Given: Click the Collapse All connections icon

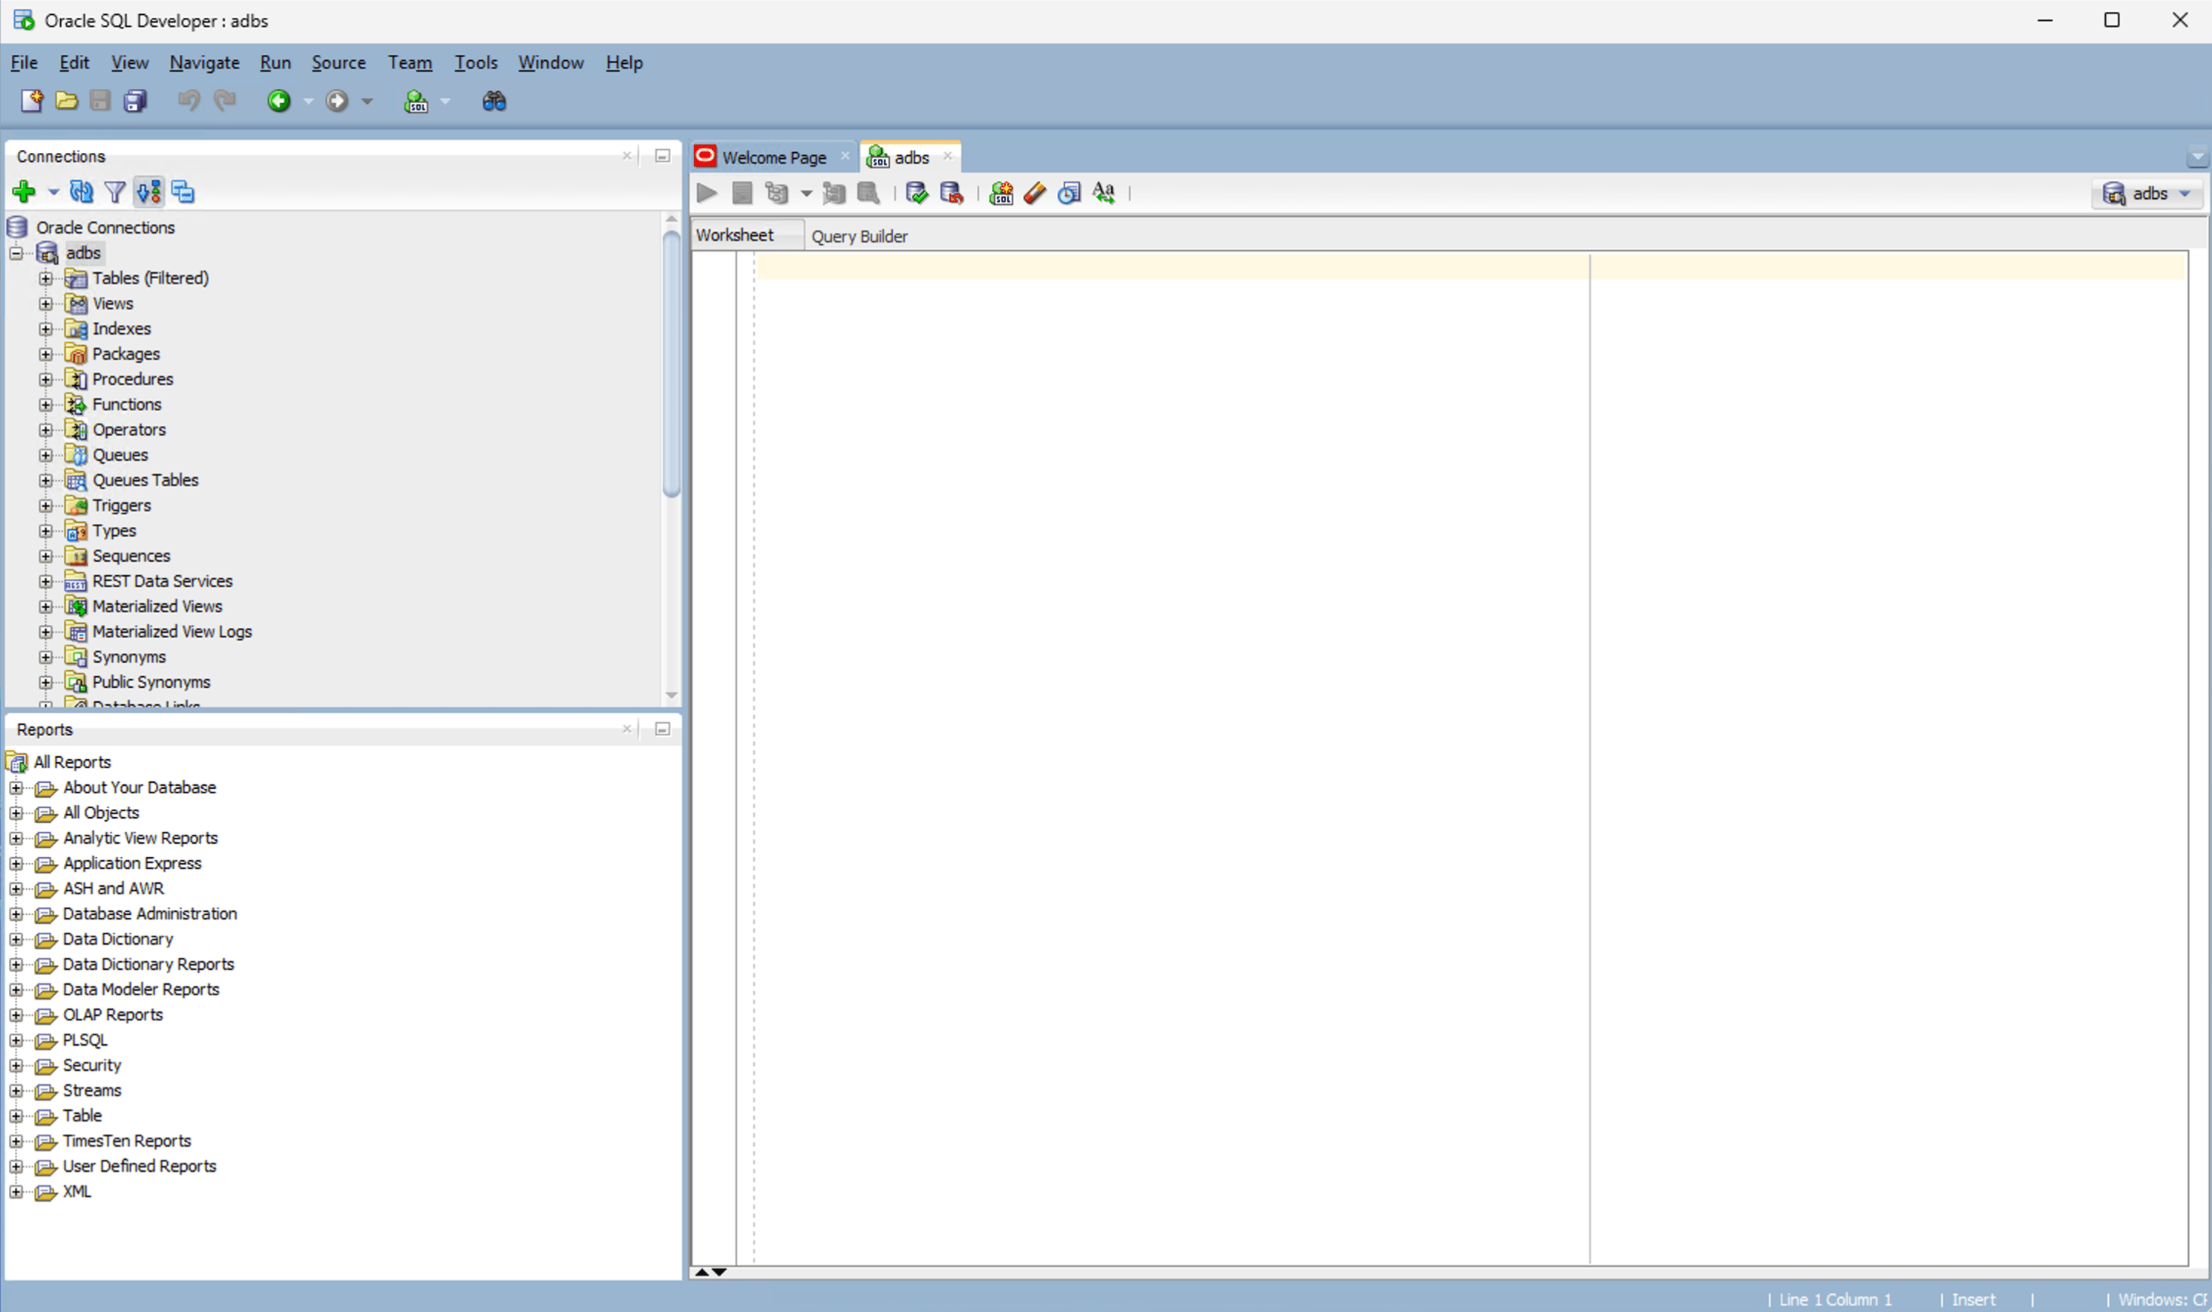Looking at the screenshot, I should click(183, 192).
